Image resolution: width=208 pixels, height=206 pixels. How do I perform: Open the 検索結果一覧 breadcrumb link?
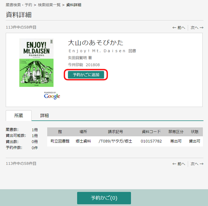tap(49, 5)
